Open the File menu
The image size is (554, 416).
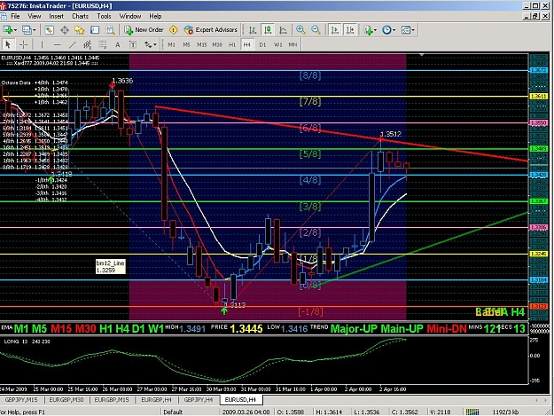tap(15, 16)
